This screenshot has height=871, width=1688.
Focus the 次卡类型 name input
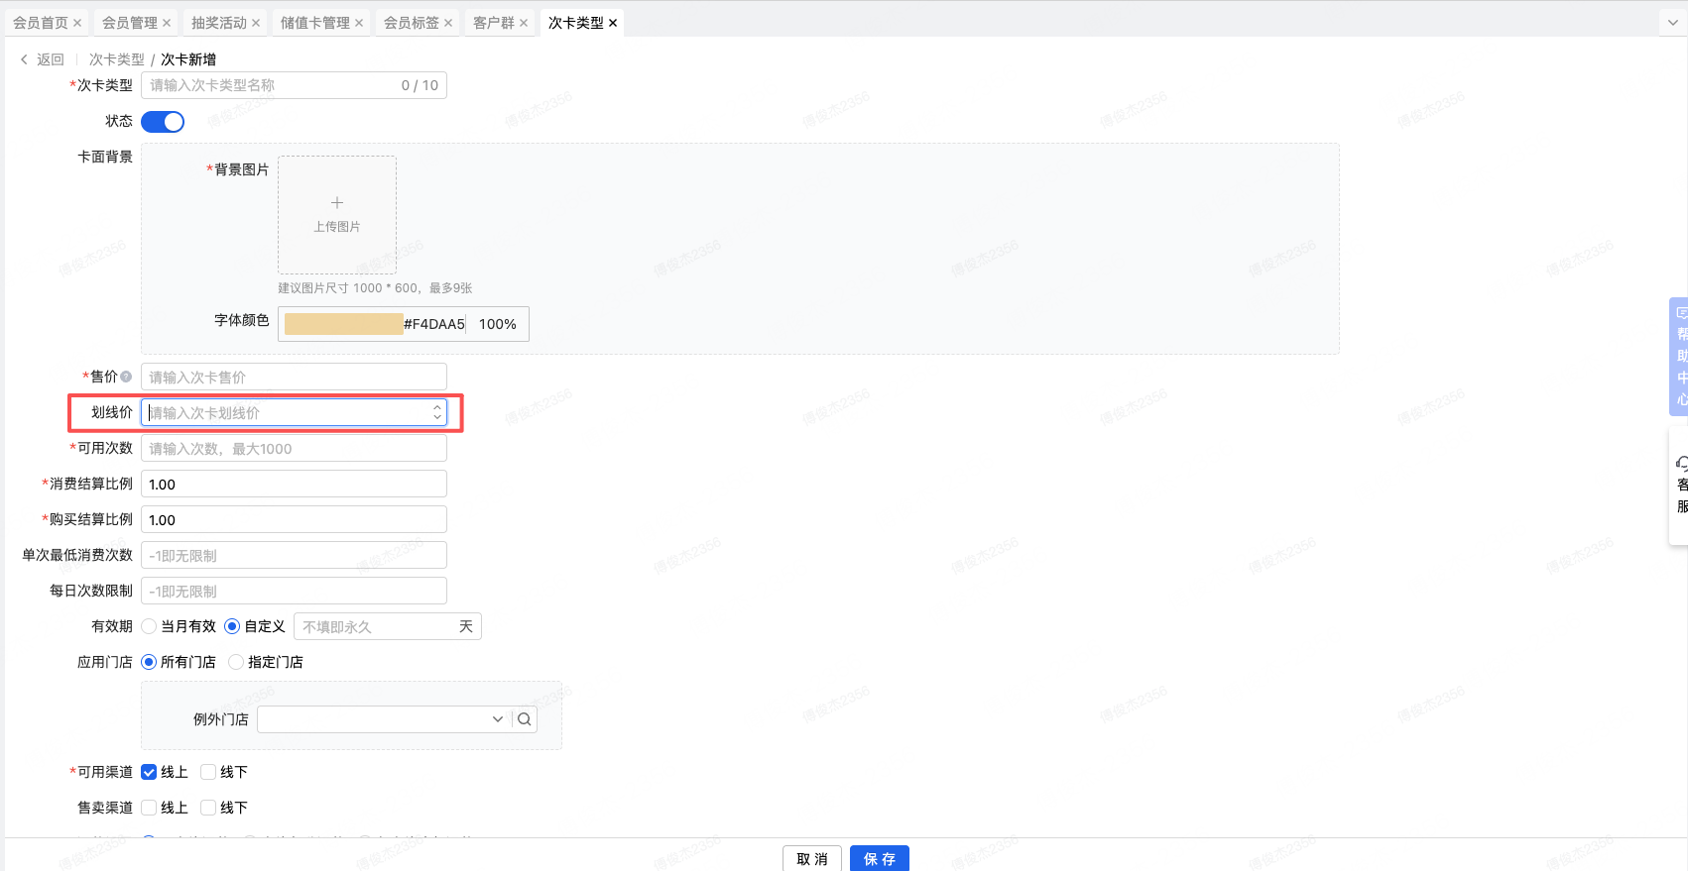click(x=294, y=85)
